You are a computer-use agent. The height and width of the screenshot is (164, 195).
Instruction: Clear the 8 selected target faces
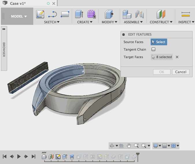(x=177, y=57)
